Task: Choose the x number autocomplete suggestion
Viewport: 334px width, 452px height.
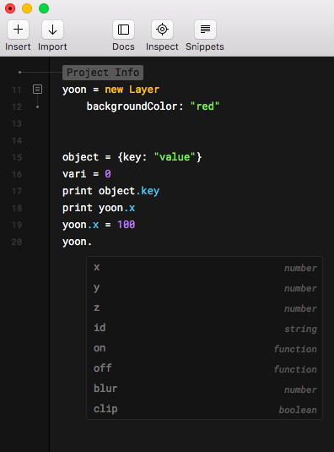Action: click(x=205, y=268)
